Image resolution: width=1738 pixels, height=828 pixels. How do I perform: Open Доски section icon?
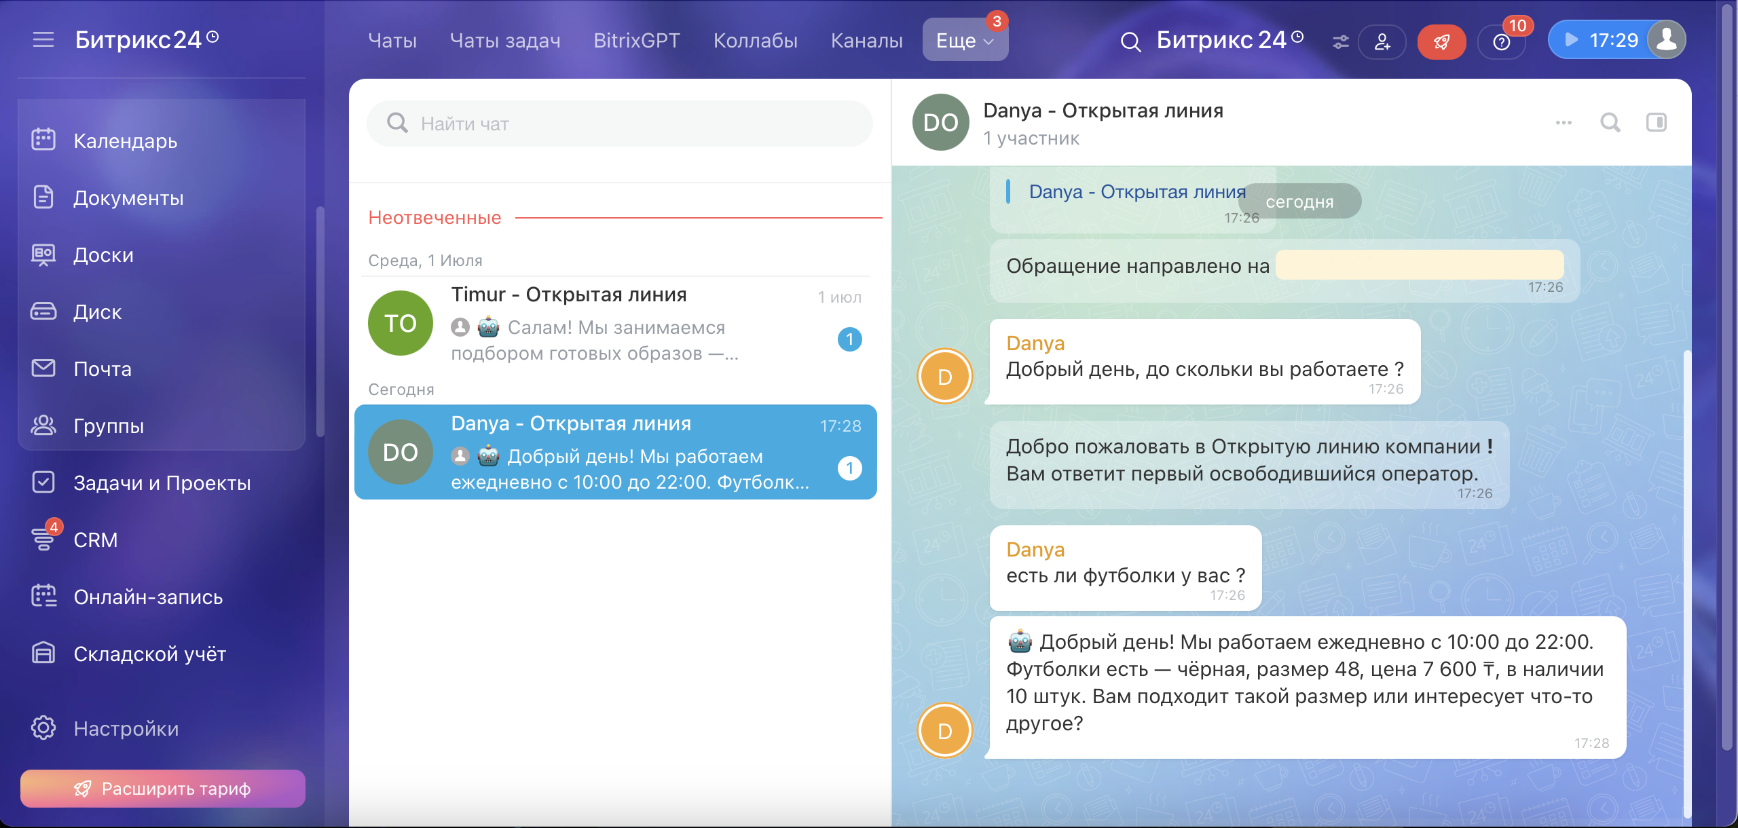pyautogui.click(x=43, y=255)
